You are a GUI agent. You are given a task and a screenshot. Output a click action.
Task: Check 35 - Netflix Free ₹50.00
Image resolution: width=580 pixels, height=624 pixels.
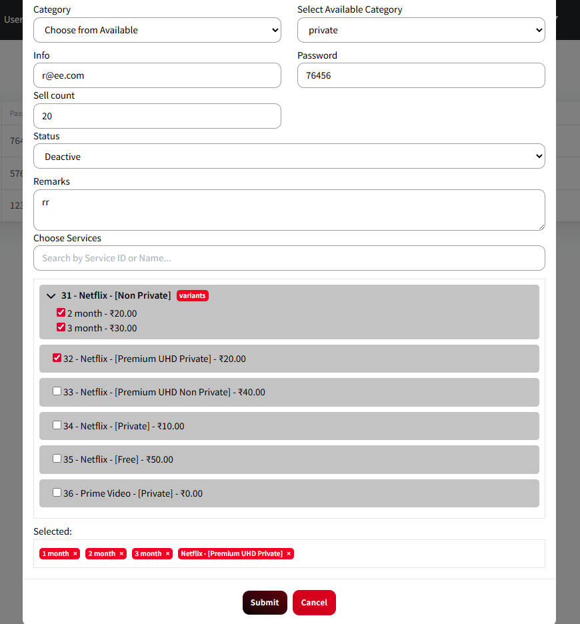tap(57, 459)
